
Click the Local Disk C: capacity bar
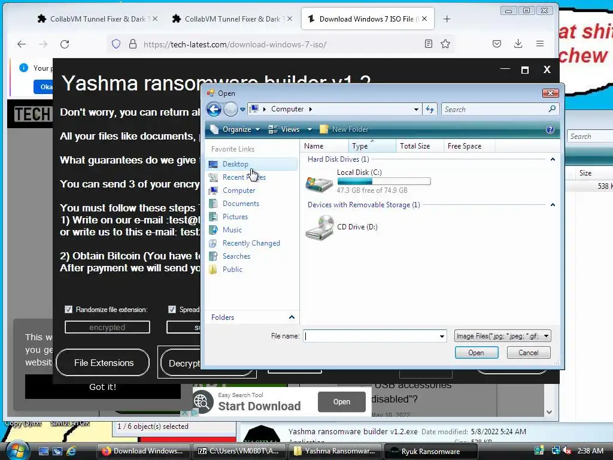pyautogui.click(x=384, y=181)
